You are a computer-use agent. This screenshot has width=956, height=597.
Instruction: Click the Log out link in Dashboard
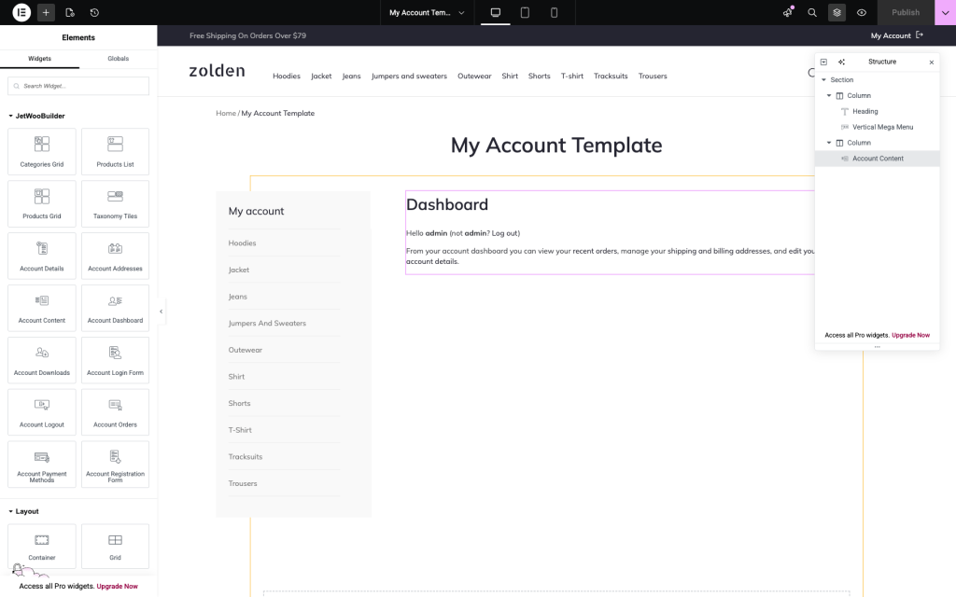click(503, 233)
